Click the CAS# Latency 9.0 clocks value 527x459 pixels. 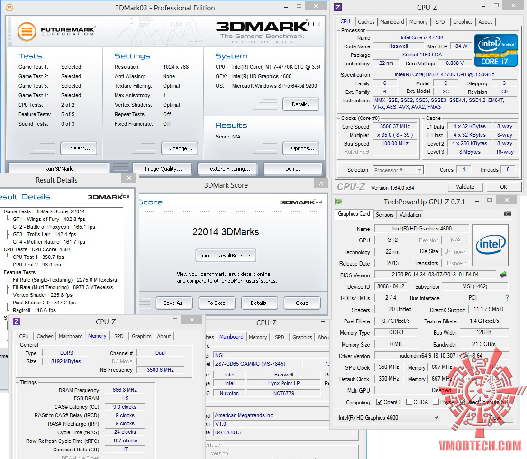(x=125, y=407)
